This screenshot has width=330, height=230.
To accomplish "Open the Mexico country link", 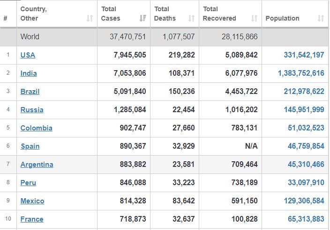I will pos(32,201).
